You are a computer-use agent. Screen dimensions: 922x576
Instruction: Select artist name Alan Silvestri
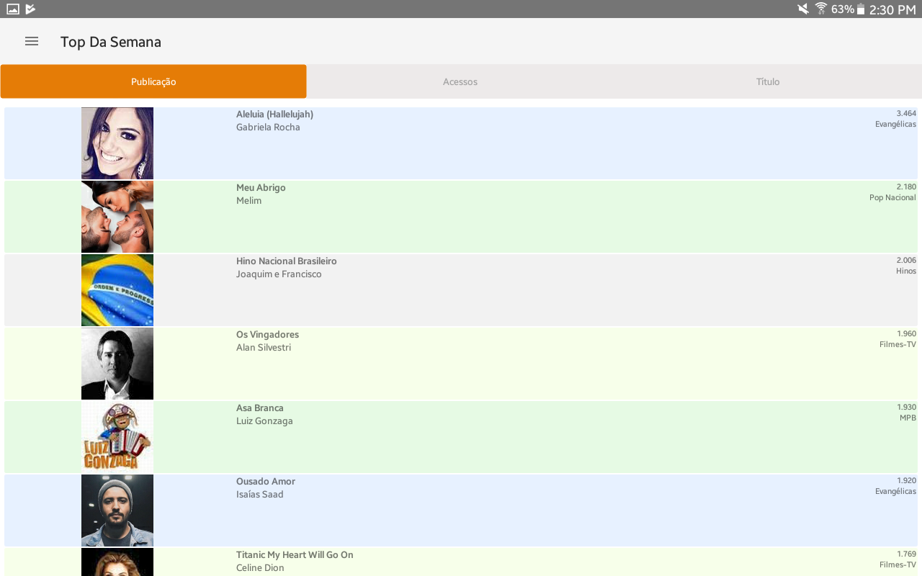click(264, 348)
